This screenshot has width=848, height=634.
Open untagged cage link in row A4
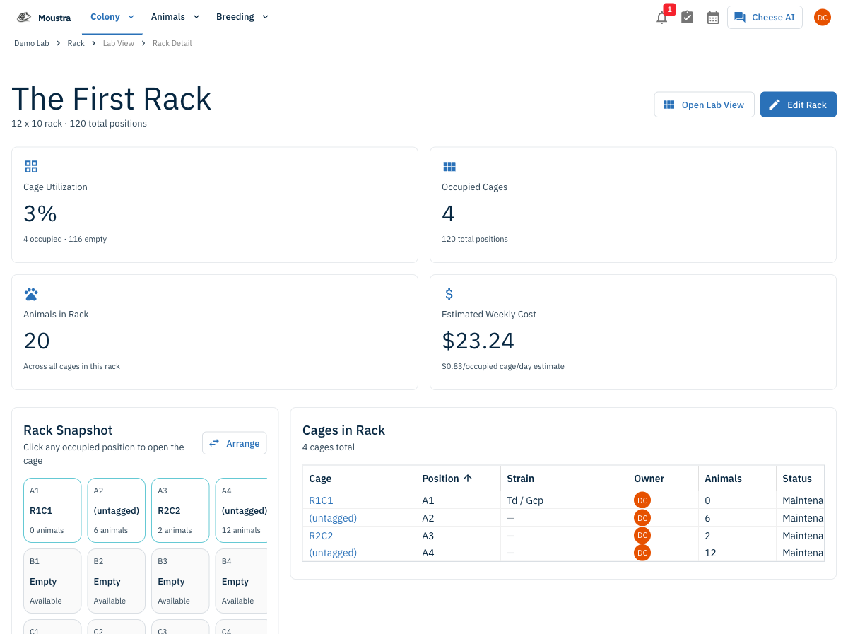(x=333, y=553)
